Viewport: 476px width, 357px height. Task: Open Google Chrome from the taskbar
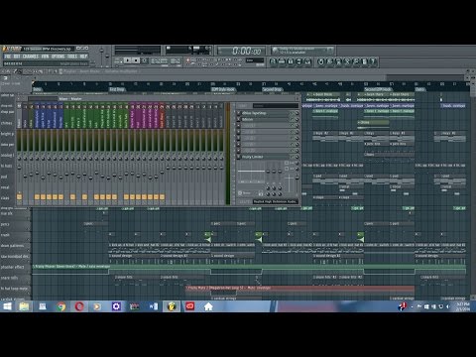(x=60, y=306)
